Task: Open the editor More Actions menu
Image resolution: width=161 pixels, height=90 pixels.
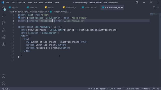Action: pos(158,7)
